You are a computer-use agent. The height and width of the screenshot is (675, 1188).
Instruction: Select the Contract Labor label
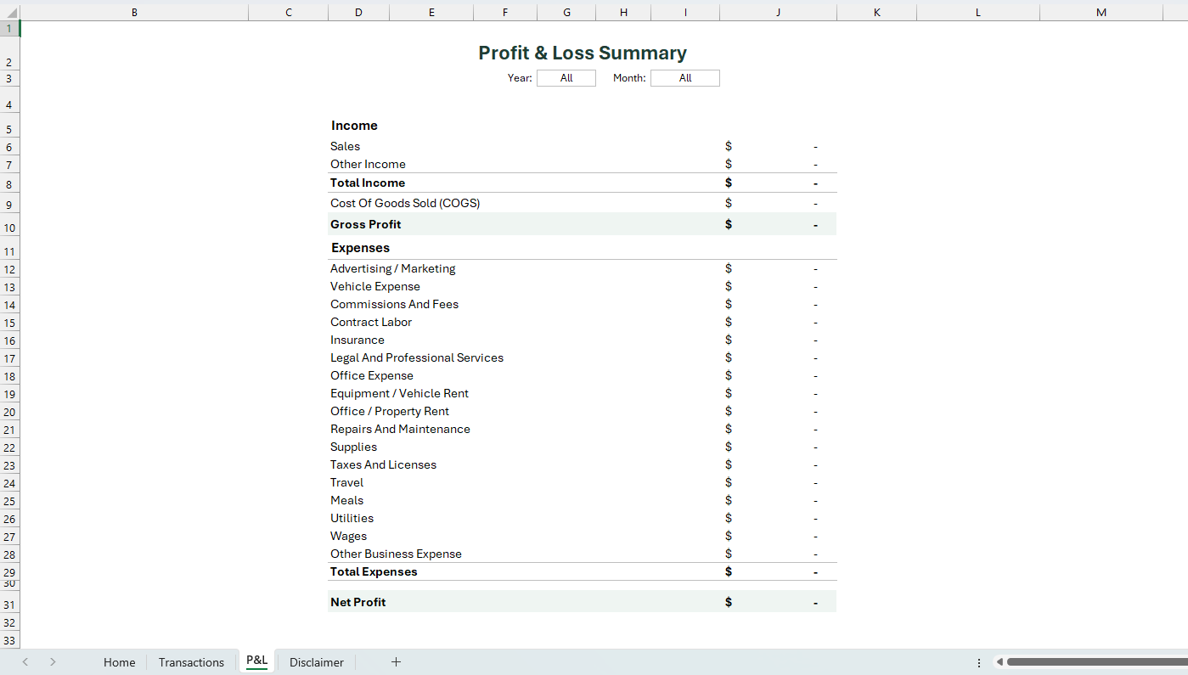[x=371, y=322]
